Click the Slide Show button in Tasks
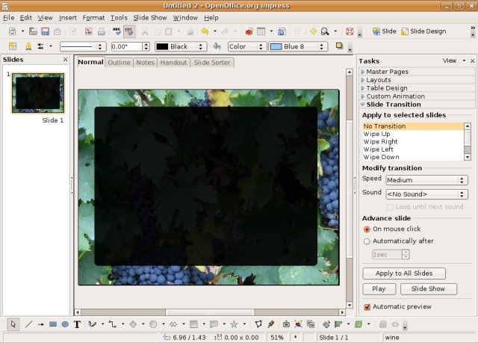 [x=428, y=289]
